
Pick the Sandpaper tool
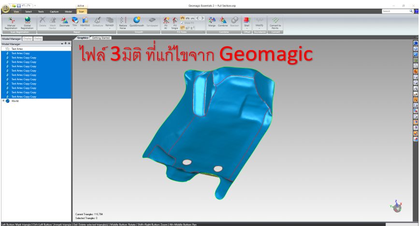[152, 22]
